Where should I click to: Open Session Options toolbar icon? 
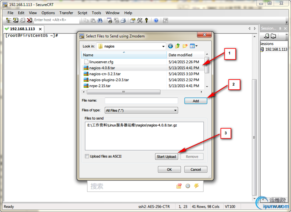[132, 20]
